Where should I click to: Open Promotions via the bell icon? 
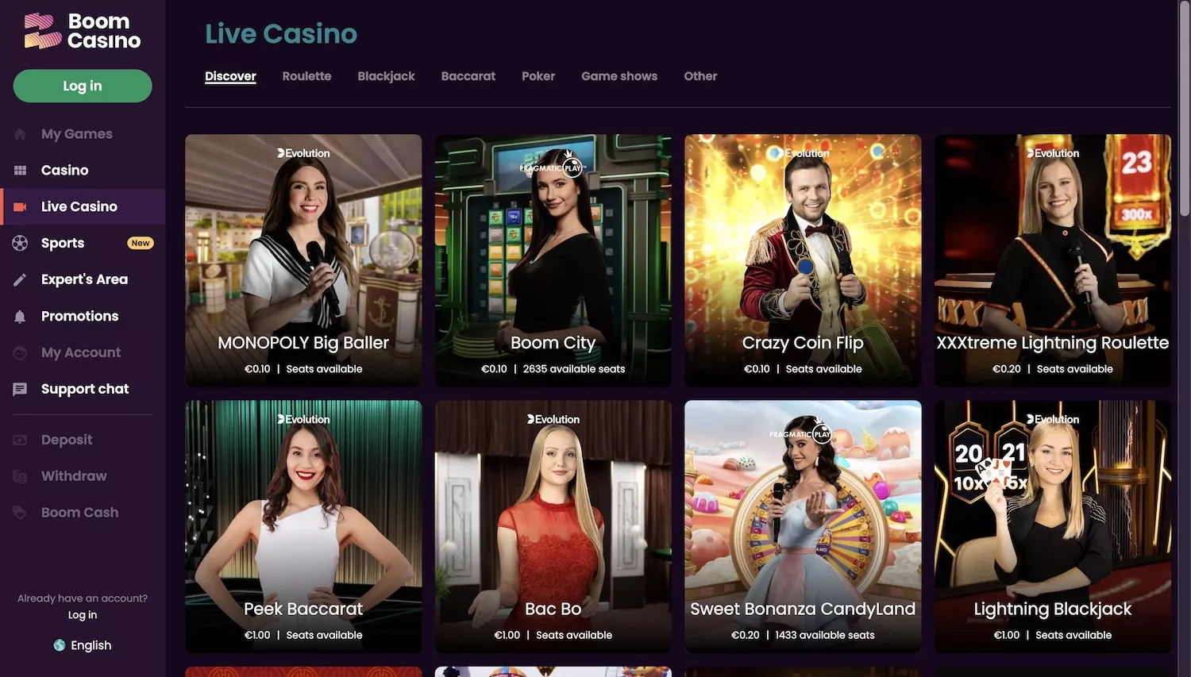20,316
